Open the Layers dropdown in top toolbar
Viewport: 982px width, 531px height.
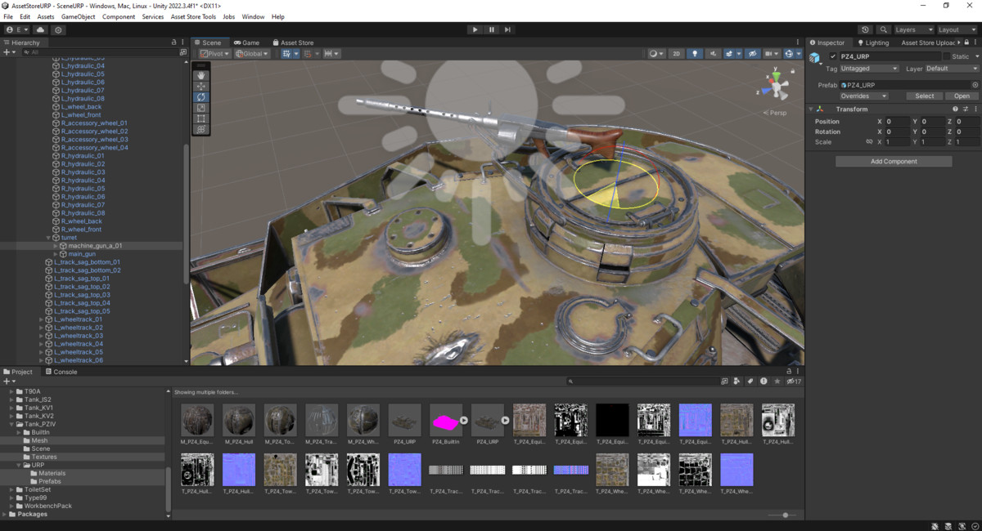(x=912, y=29)
